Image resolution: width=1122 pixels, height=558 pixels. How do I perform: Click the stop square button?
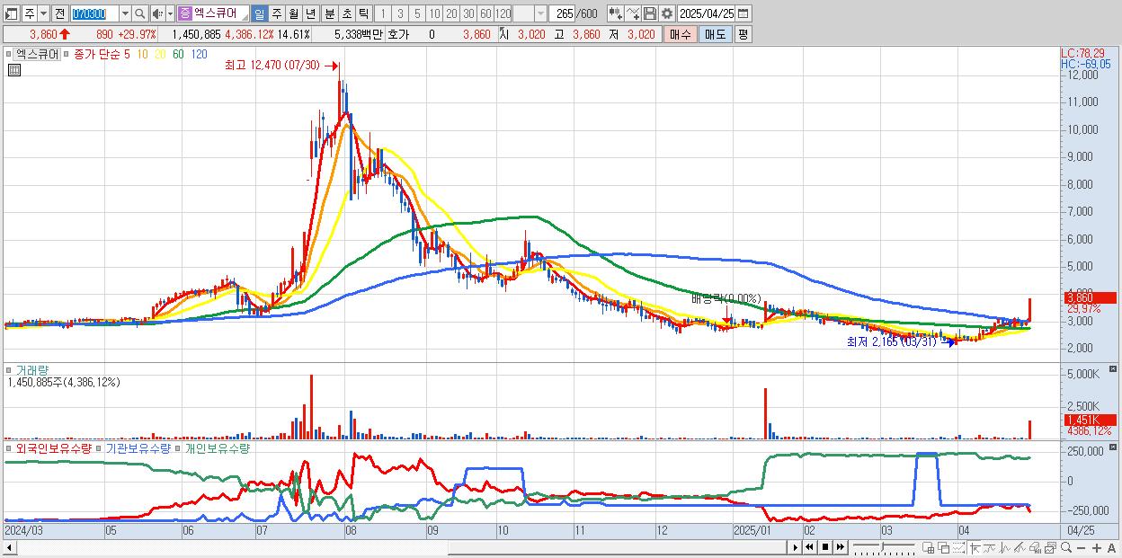point(824,547)
